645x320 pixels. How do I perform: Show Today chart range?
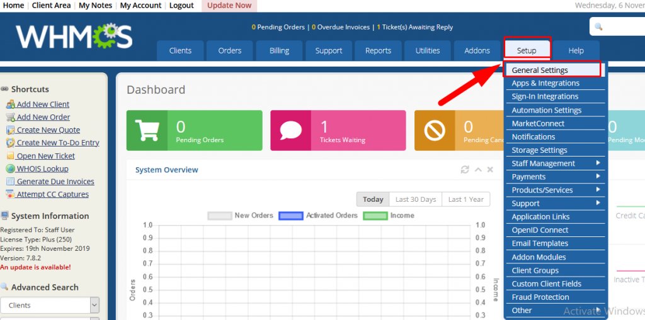(373, 199)
